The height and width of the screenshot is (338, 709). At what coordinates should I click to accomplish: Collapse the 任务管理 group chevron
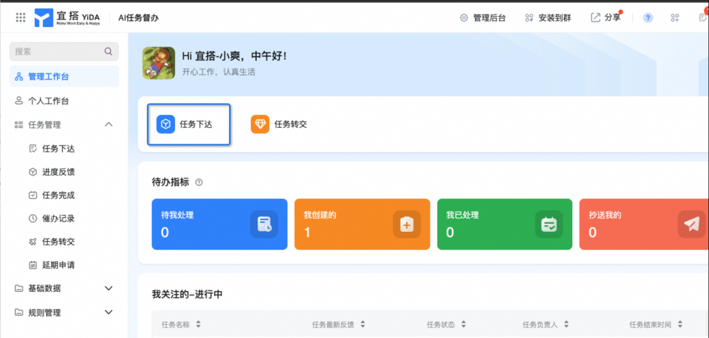click(x=108, y=124)
